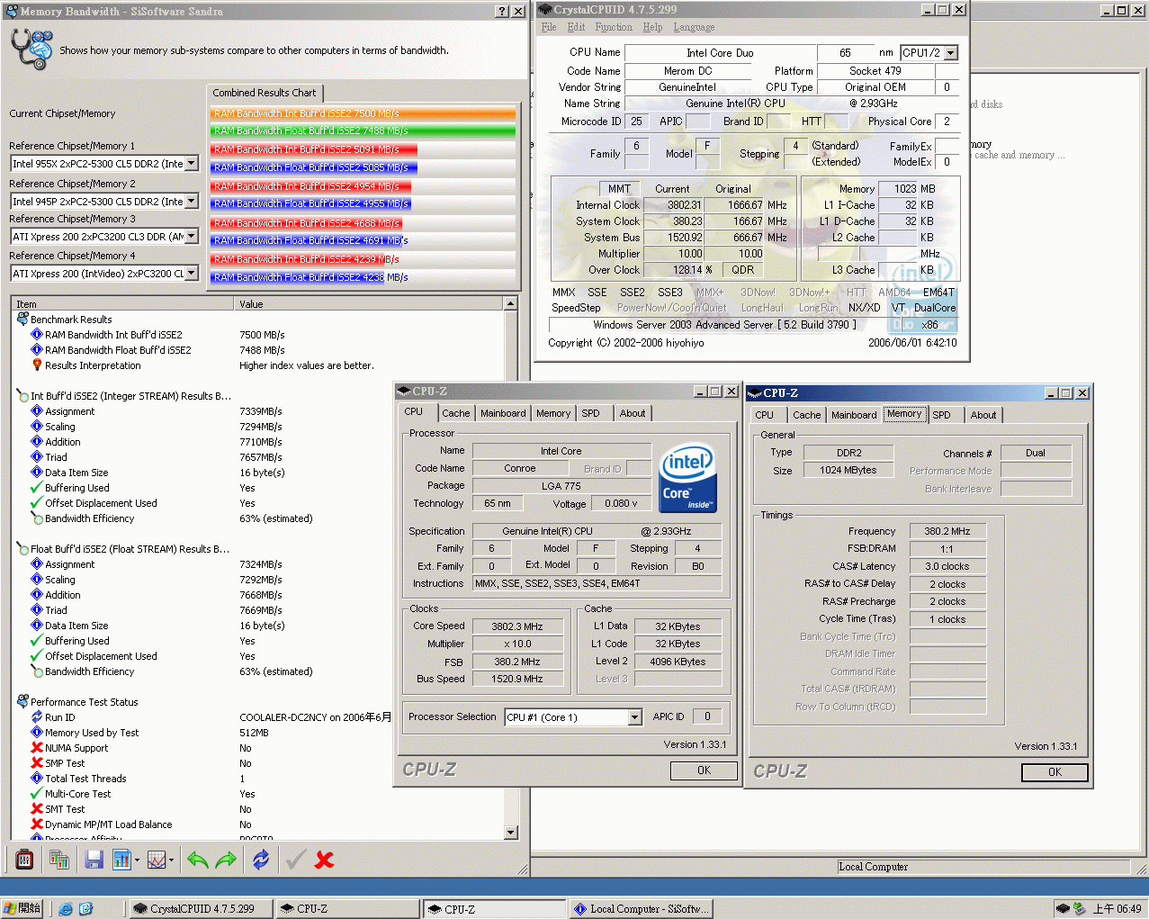Image resolution: width=1149 pixels, height=919 pixels.
Task: Click the copy results icon in Sandra's toolbar
Action: pos(59,859)
